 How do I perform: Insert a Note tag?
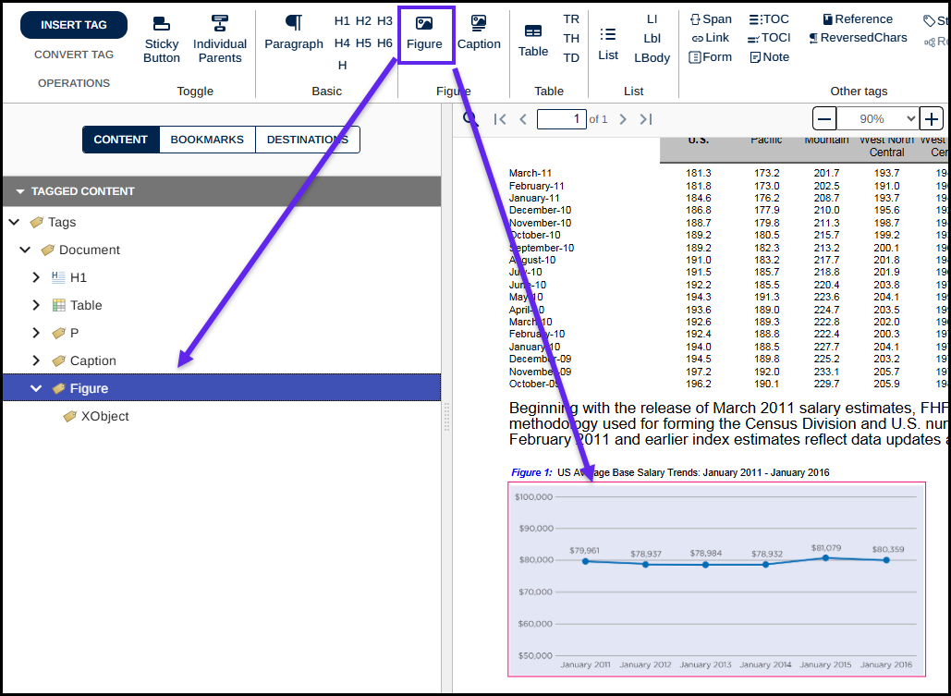(770, 57)
